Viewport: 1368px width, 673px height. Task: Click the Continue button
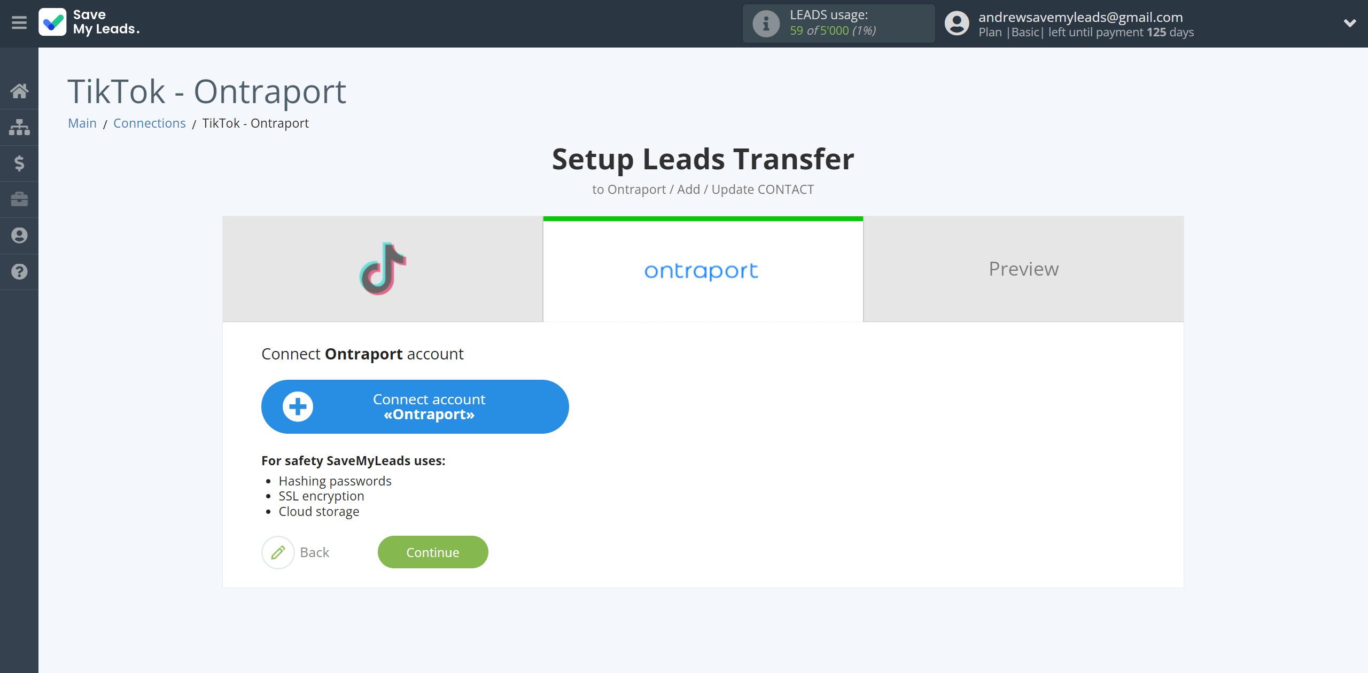point(433,552)
